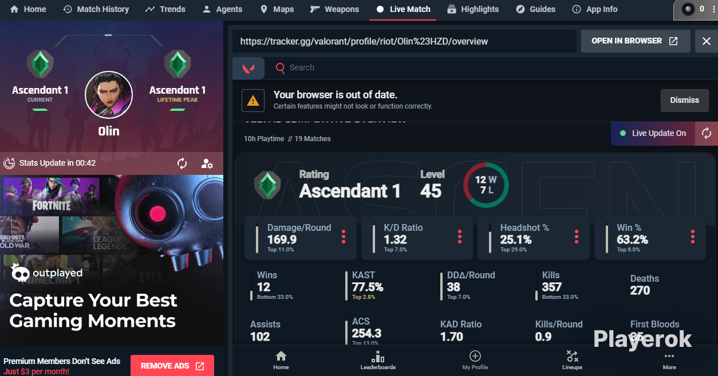Image resolution: width=718 pixels, height=376 pixels.
Task: Open the App Info tab
Action: 594,9
